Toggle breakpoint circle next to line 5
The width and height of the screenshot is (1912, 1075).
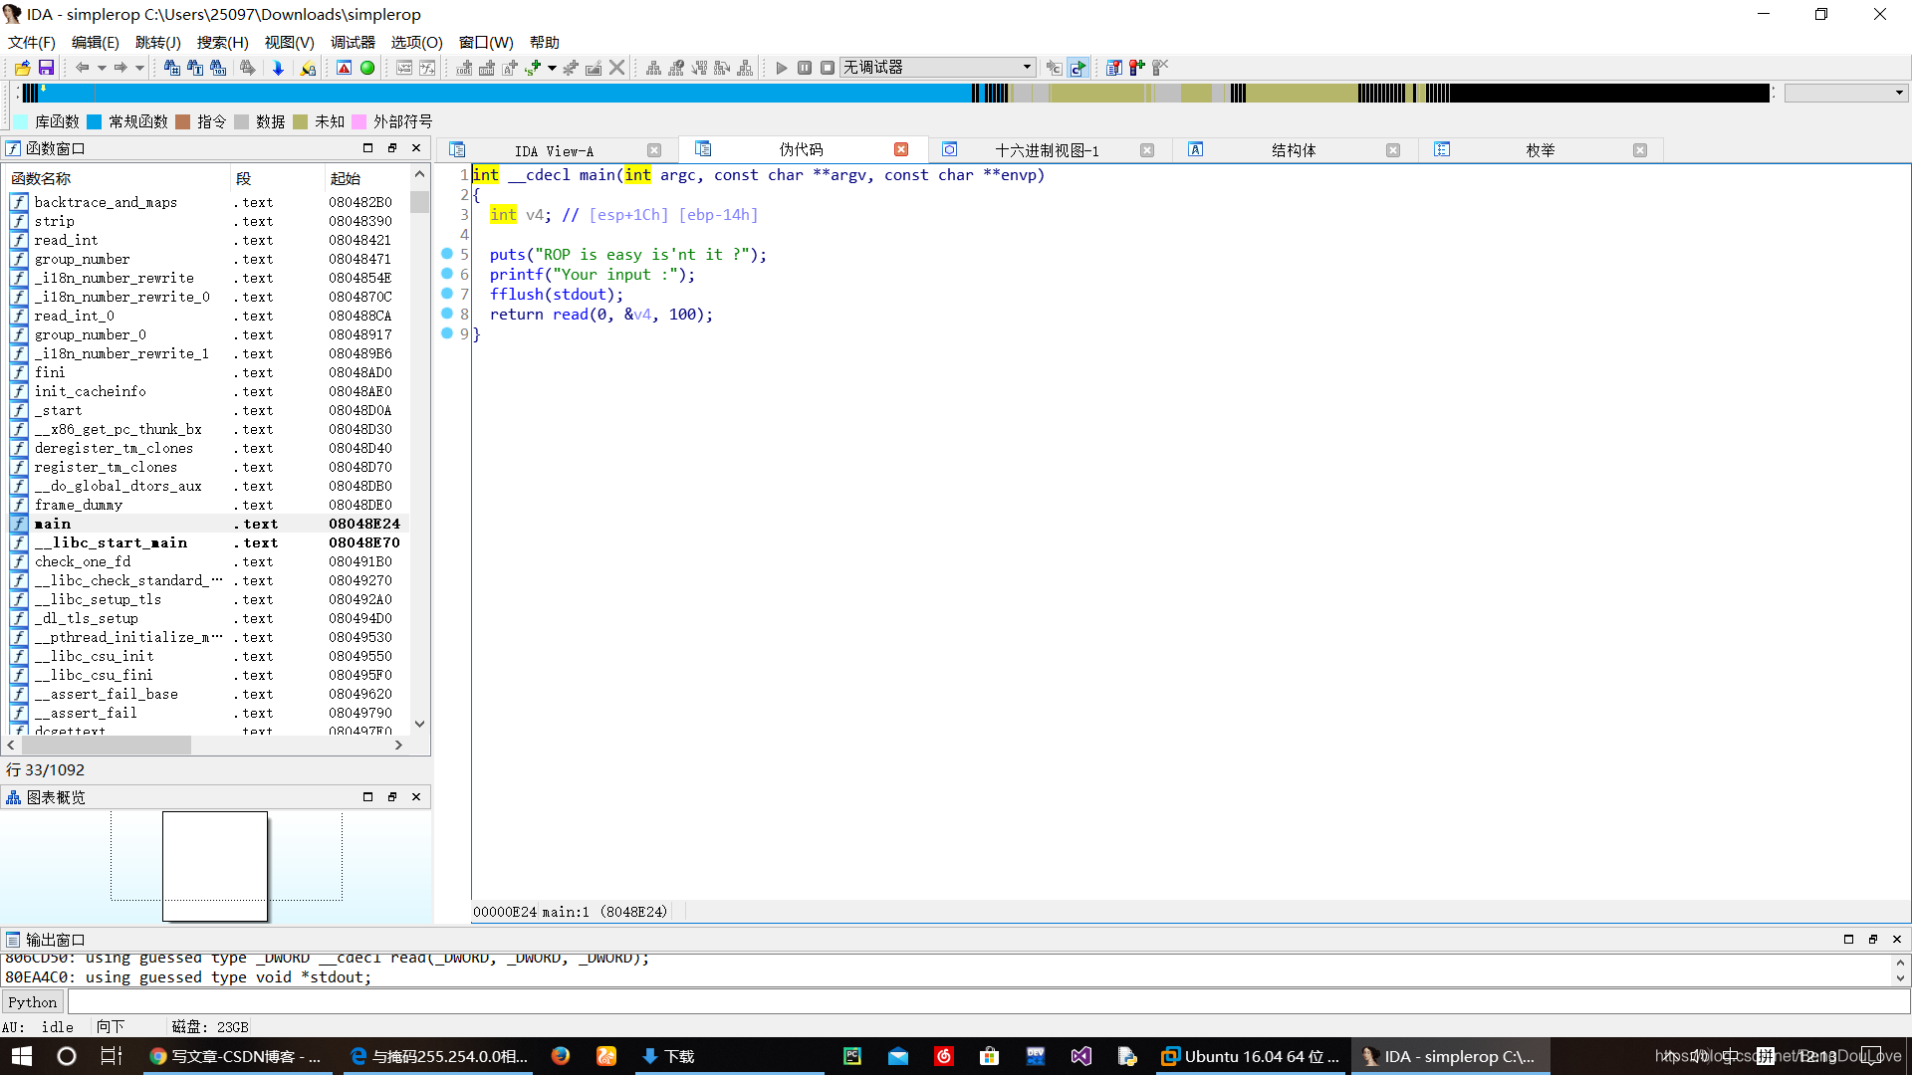point(447,254)
